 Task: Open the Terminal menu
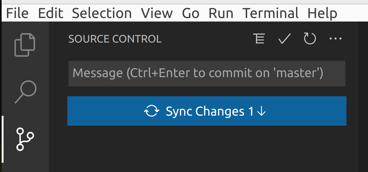click(270, 13)
